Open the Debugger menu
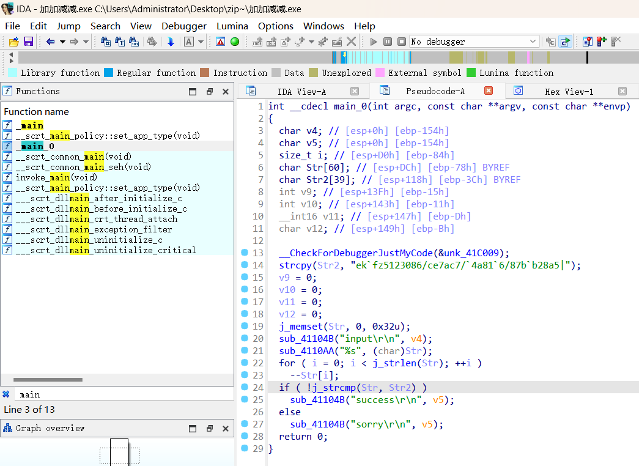 click(184, 26)
